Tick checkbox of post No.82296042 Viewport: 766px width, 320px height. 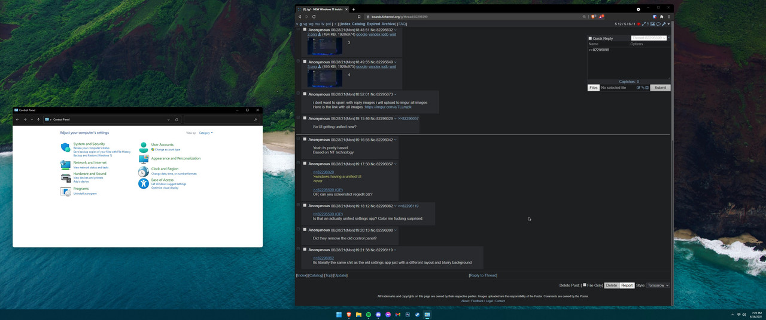click(x=305, y=139)
